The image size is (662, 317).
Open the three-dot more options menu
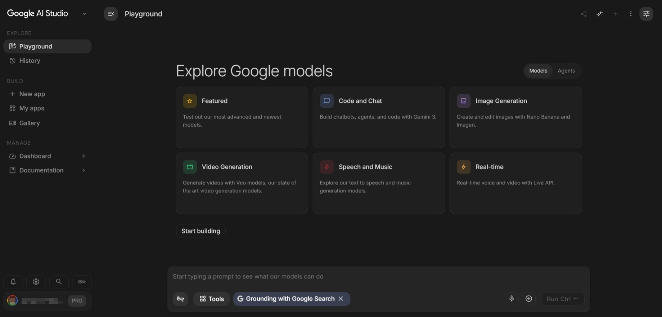pyautogui.click(x=631, y=14)
